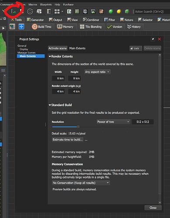170x218 pixels.
Task: Click Estimate time to build button
Action: pos(68,140)
